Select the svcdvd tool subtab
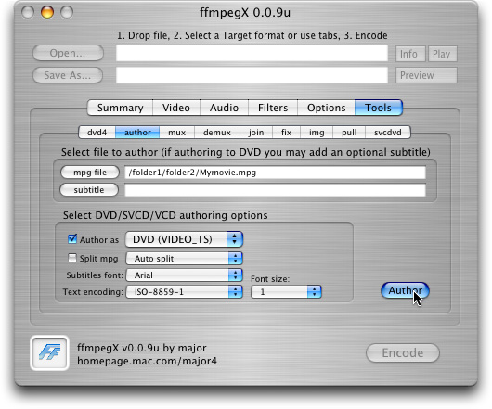This screenshot has width=492, height=409. pyautogui.click(x=388, y=133)
